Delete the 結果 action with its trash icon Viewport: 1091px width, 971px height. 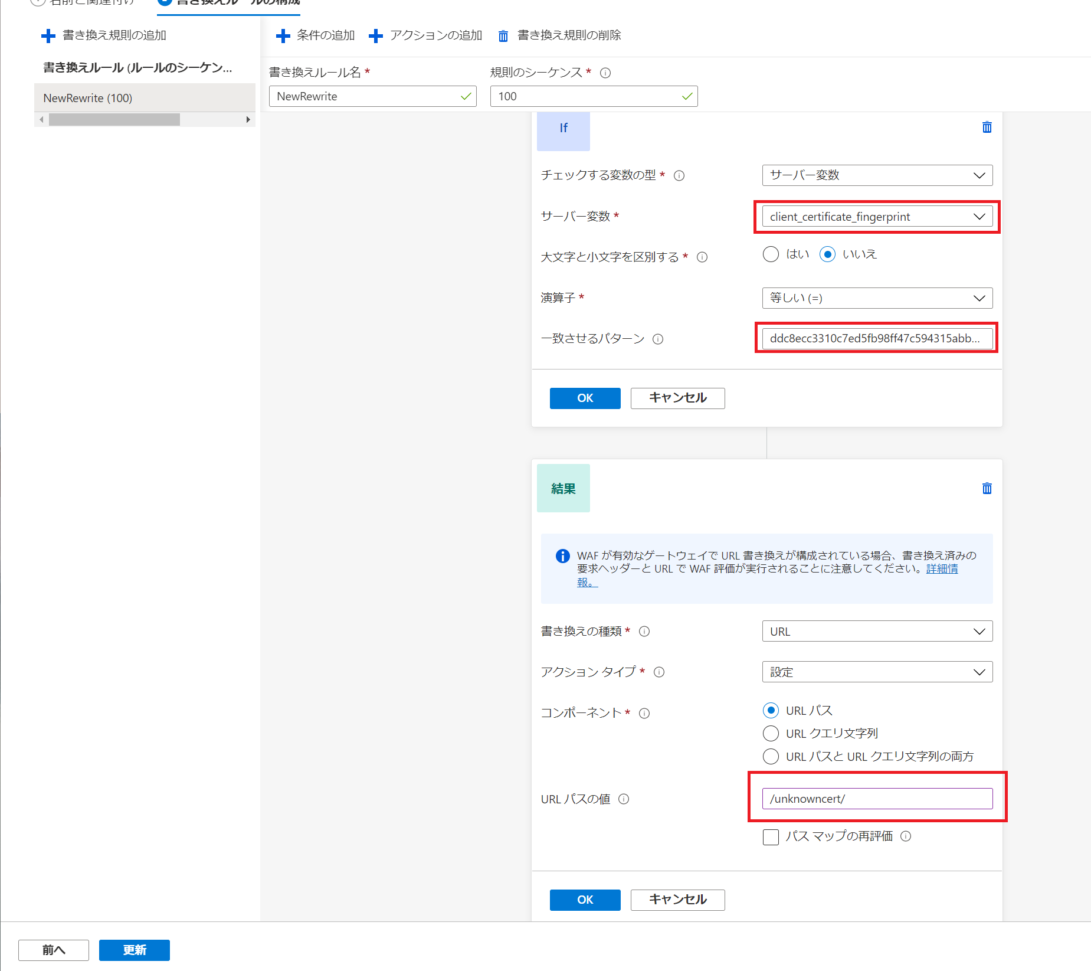pos(987,488)
